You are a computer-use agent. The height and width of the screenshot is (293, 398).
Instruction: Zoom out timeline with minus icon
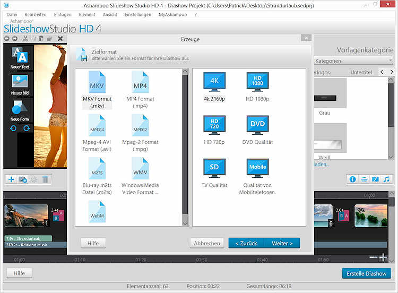click(373, 257)
